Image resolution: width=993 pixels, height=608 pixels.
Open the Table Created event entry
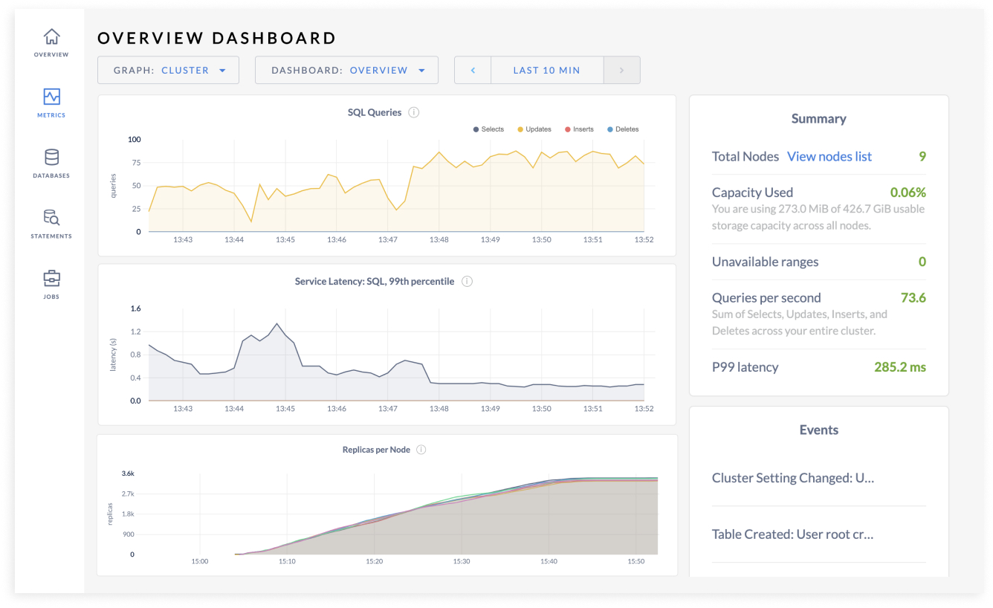792,534
